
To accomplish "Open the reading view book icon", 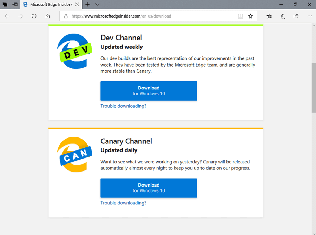I will (x=241, y=16).
